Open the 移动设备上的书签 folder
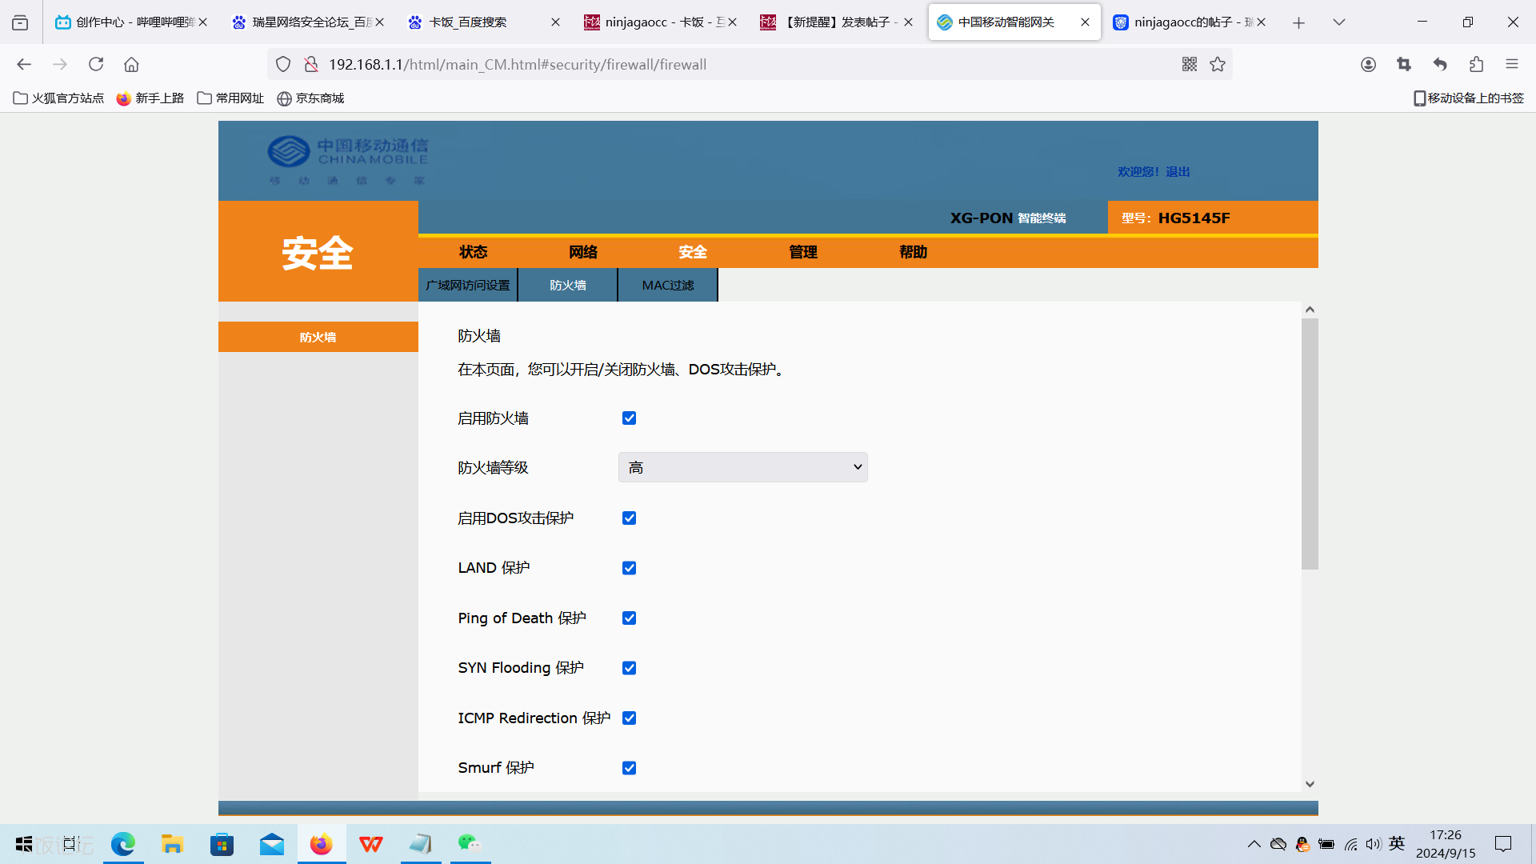The height and width of the screenshot is (864, 1536). (1469, 98)
